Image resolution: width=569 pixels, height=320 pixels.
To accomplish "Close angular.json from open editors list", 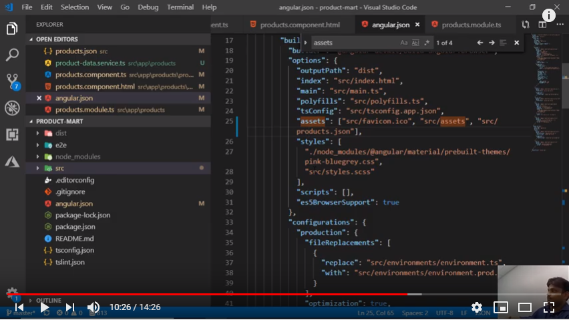I will (x=39, y=98).
